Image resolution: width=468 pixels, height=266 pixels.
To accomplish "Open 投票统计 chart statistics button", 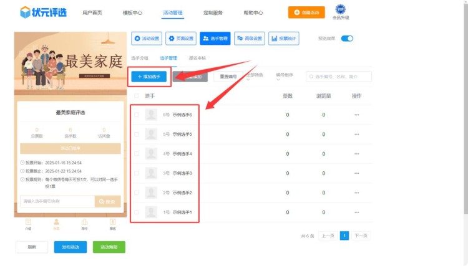I will click(x=283, y=39).
